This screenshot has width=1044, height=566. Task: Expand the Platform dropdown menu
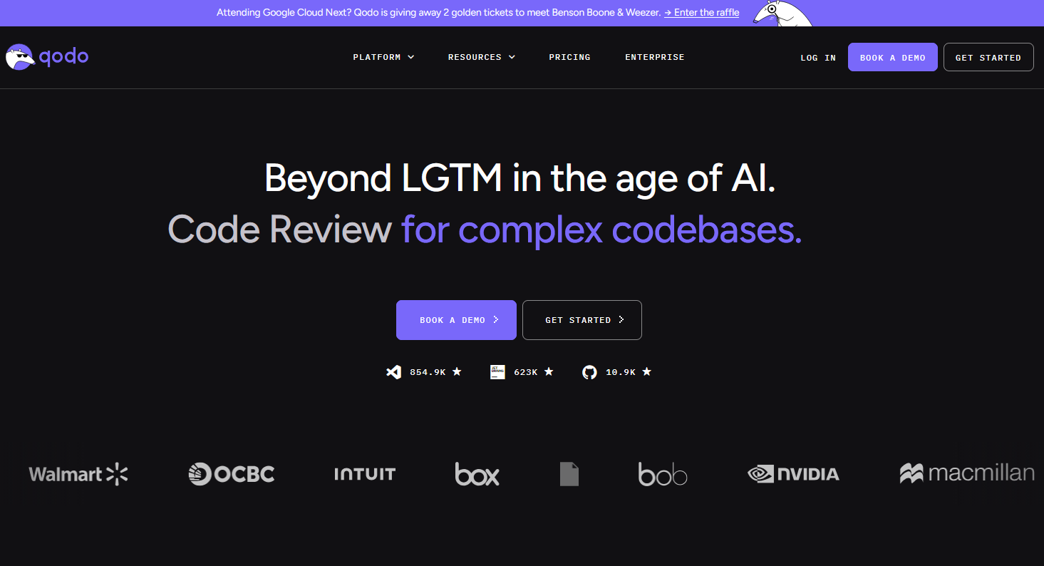tap(383, 57)
